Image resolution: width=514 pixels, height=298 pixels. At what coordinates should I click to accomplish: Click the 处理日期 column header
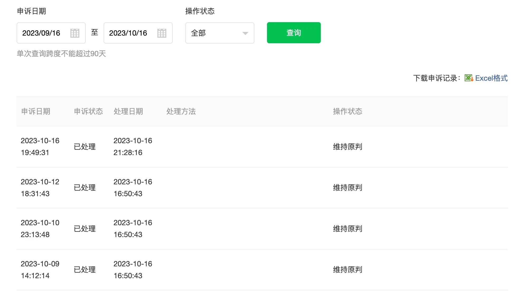[128, 111]
